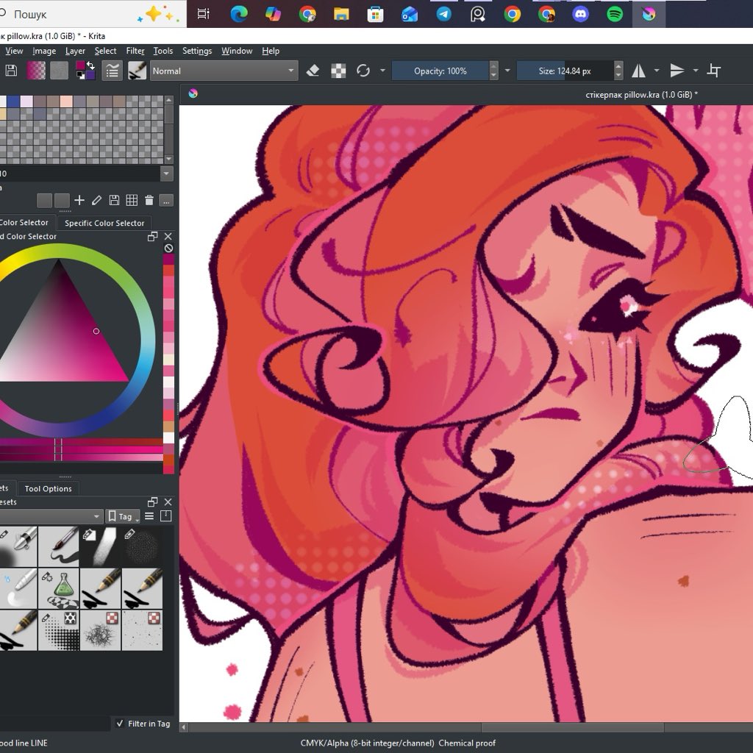Toggle eraser mode in toolbar
Viewport: 753px width, 753px height.
[313, 71]
